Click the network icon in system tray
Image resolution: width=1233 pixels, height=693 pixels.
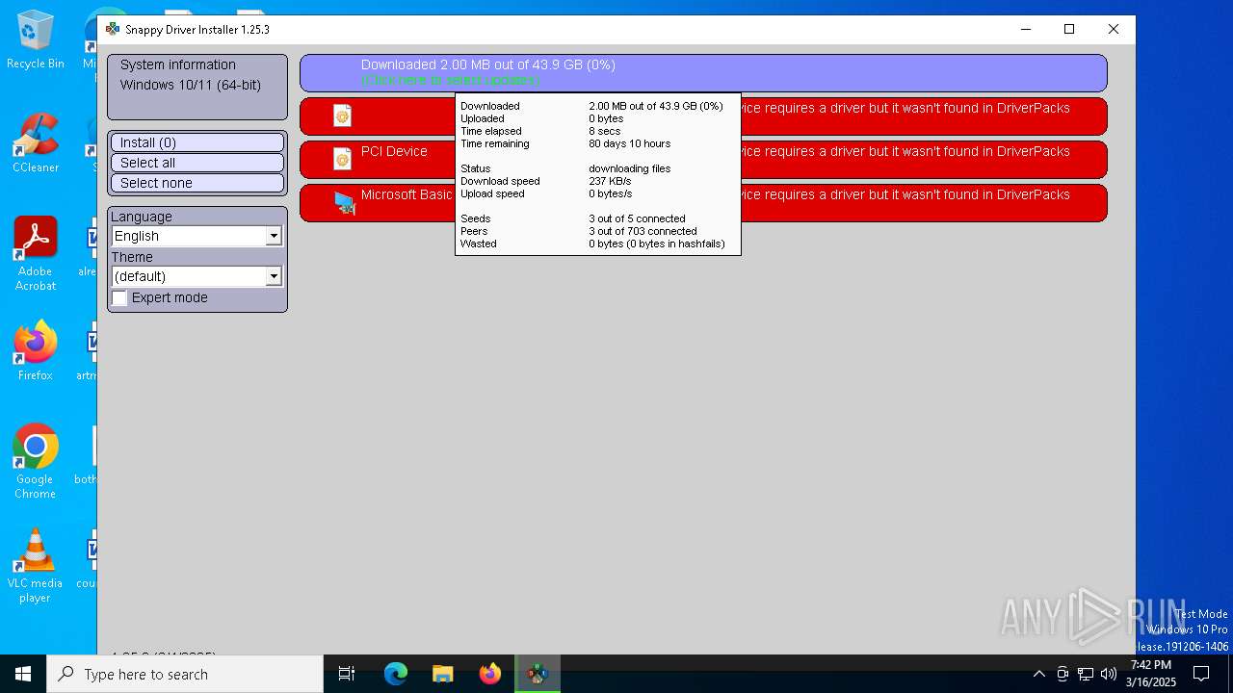[x=1086, y=674]
